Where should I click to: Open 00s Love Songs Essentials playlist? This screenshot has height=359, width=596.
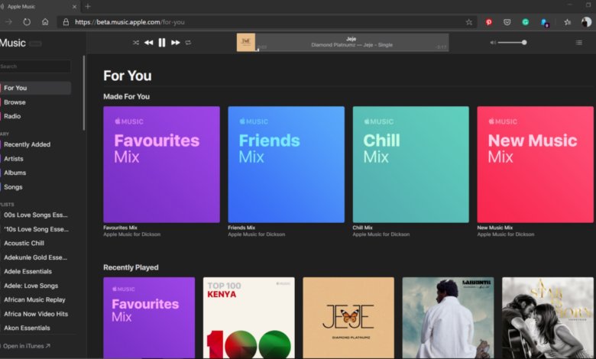tap(35, 215)
